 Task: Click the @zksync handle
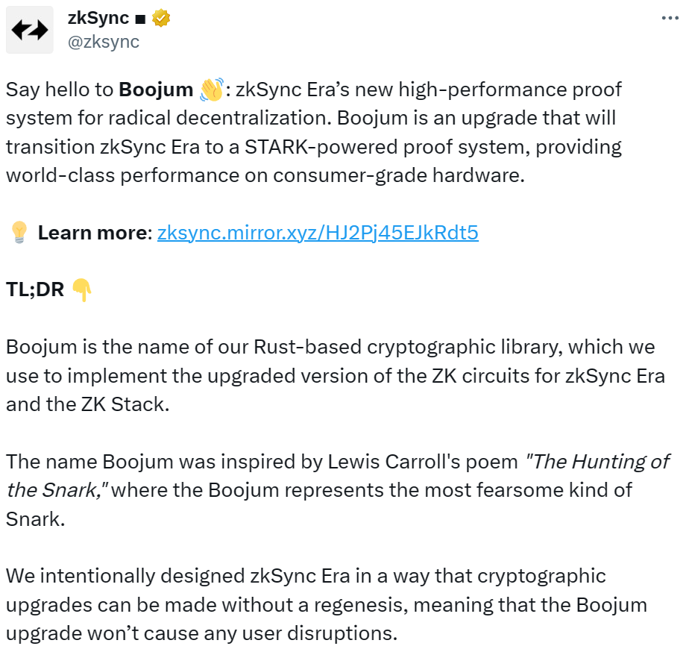[x=103, y=43]
